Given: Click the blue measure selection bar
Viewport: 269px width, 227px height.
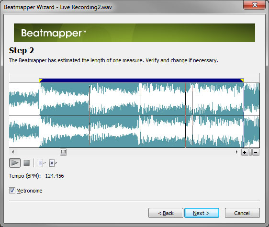Looking at the screenshot, I should 141,80.
